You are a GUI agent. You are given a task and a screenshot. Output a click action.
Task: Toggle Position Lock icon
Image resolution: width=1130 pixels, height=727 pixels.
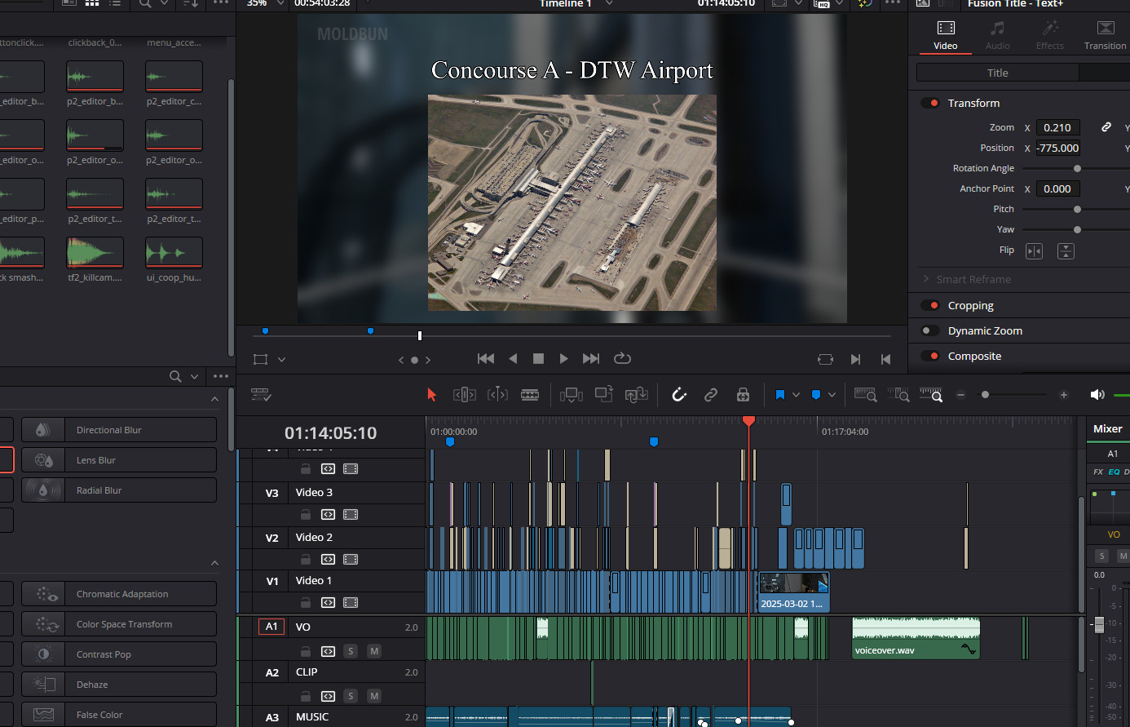743,395
